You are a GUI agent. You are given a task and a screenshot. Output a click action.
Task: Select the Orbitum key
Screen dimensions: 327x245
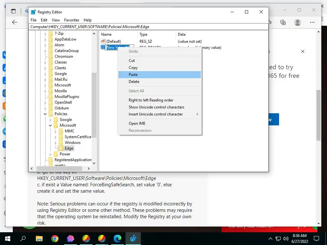(x=62, y=108)
